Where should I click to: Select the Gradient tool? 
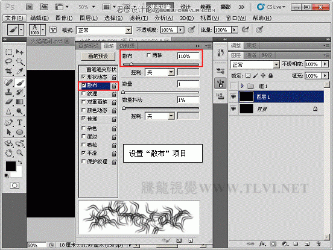coord(20,102)
